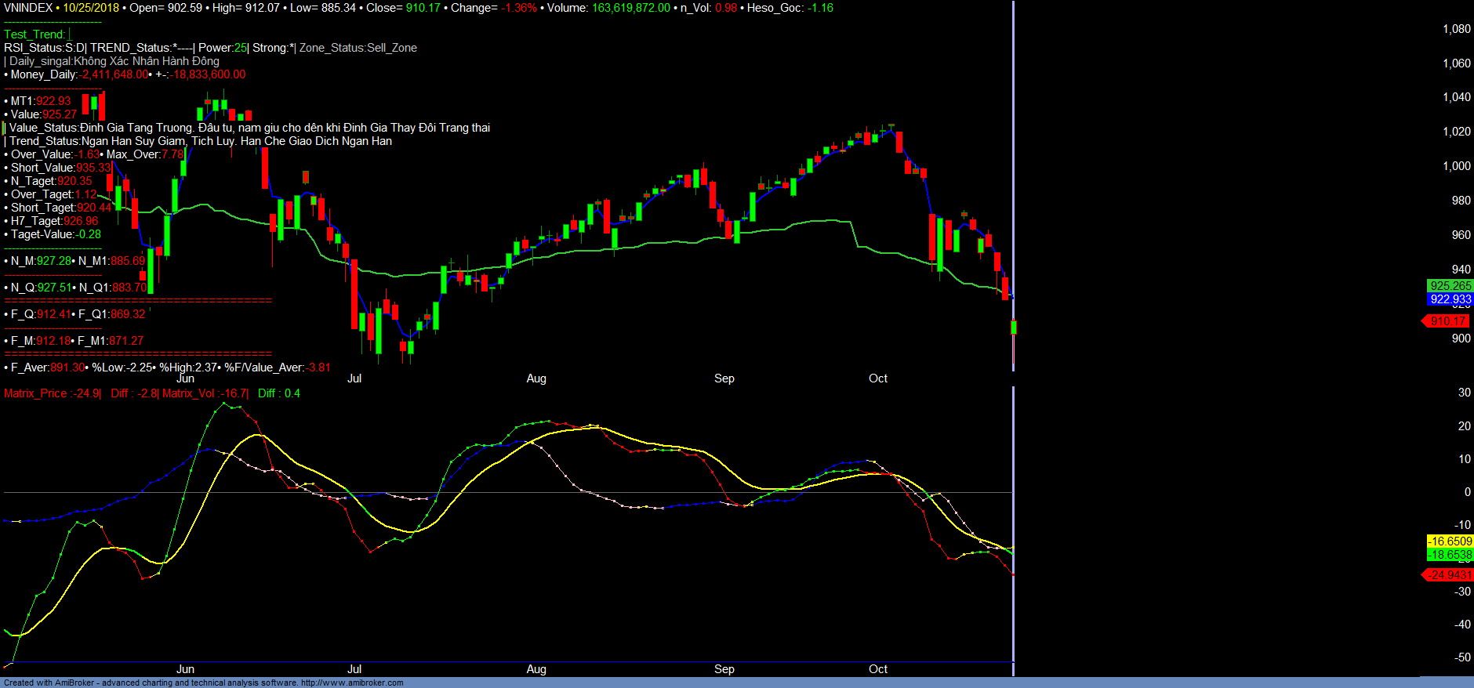Click the Matrix_Price label in the indicator pane

coord(35,393)
